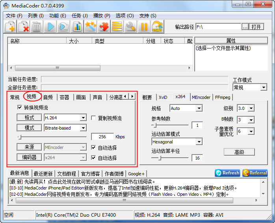The width and height of the screenshot is (275, 223).
Task: Click the trash can Clear List icon
Action: point(37,26)
